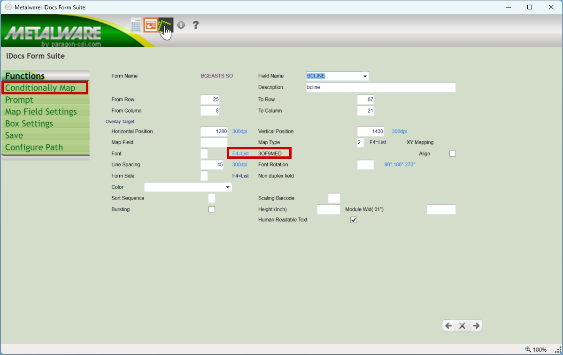Click the From Column input field

(210, 110)
